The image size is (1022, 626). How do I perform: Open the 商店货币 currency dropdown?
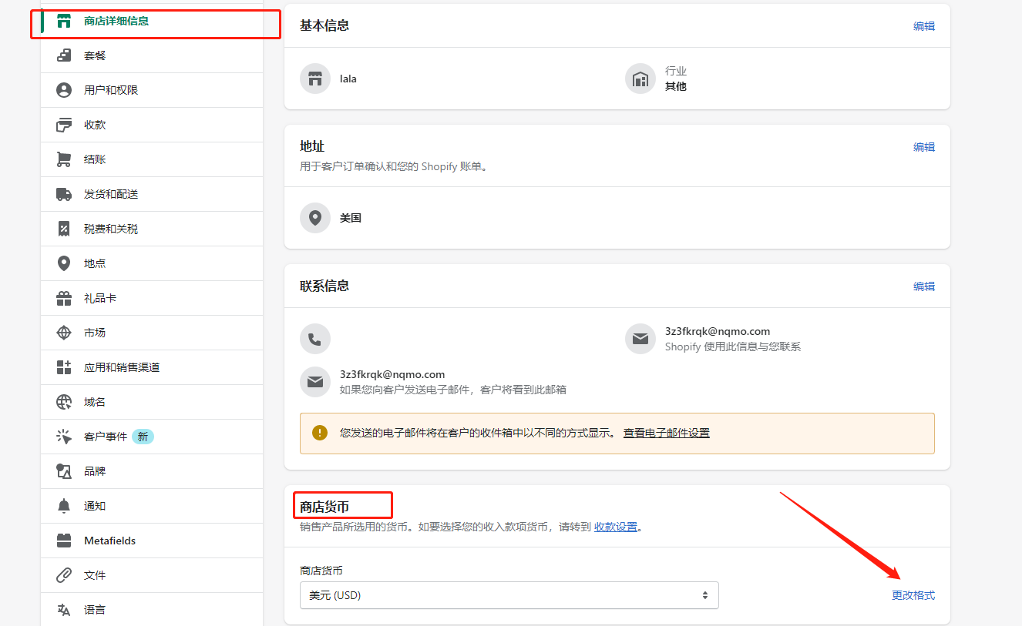509,595
